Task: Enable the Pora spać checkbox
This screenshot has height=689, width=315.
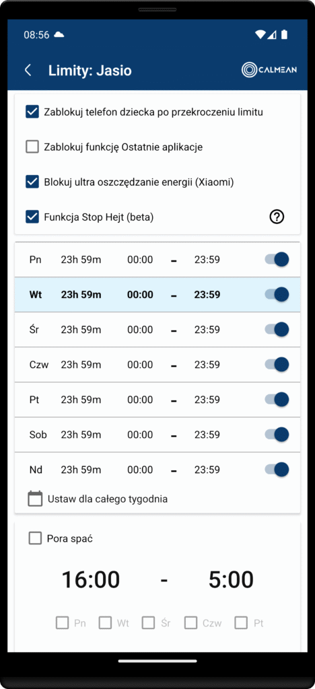Action: (x=35, y=538)
